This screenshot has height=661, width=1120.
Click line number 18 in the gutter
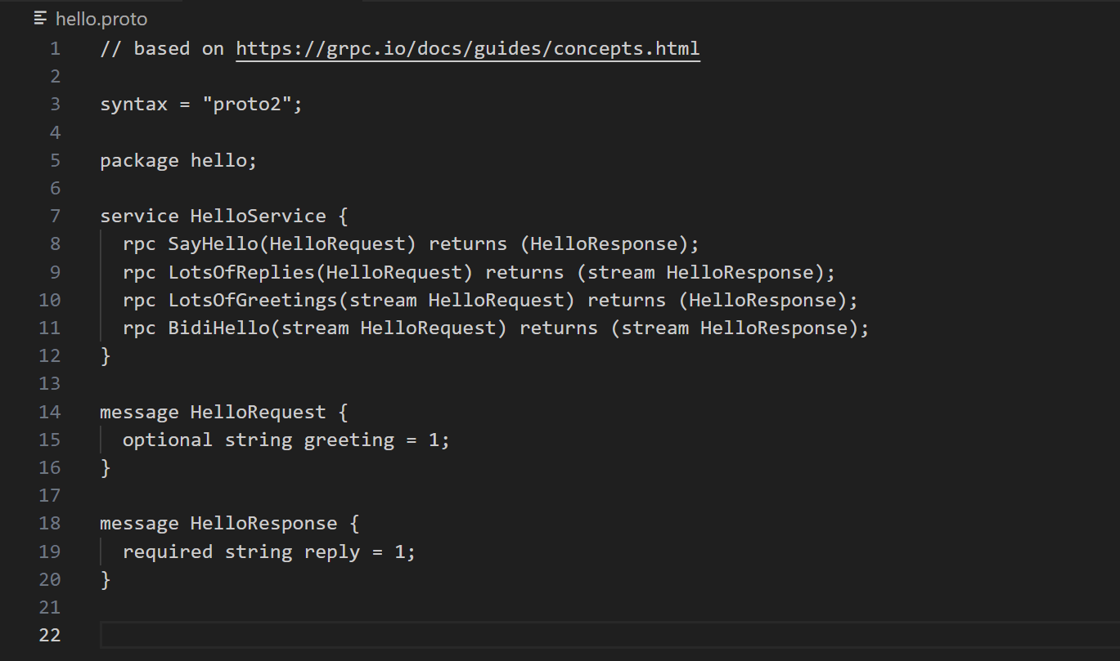point(50,523)
